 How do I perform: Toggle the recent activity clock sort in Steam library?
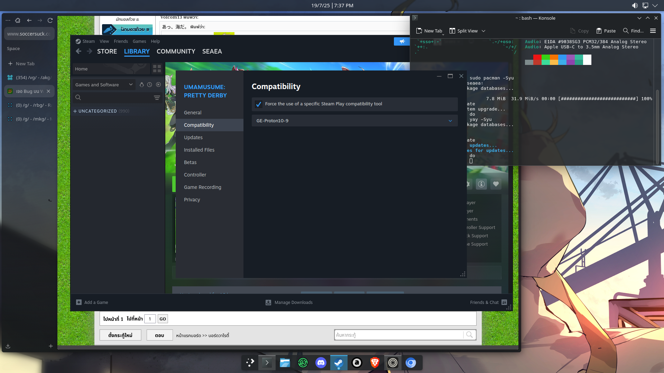[150, 85]
